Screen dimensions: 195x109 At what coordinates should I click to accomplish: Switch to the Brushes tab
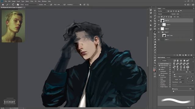(x=168, y=58)
